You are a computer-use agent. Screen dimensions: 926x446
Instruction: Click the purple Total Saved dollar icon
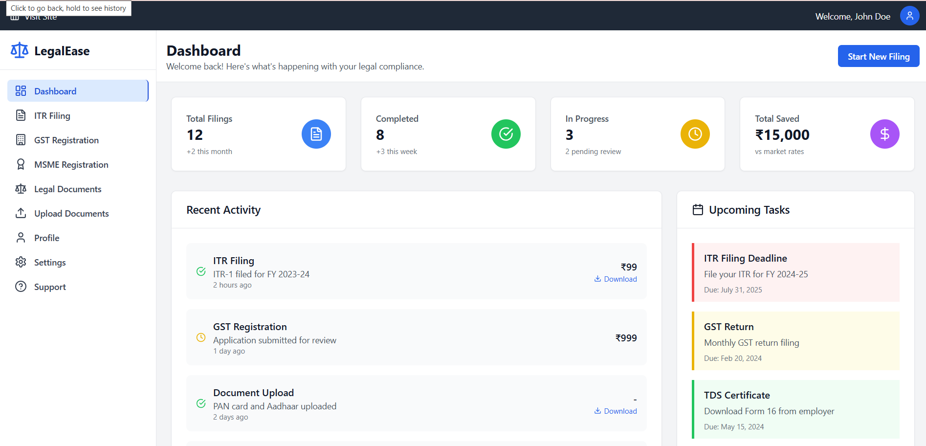[884, 134]
